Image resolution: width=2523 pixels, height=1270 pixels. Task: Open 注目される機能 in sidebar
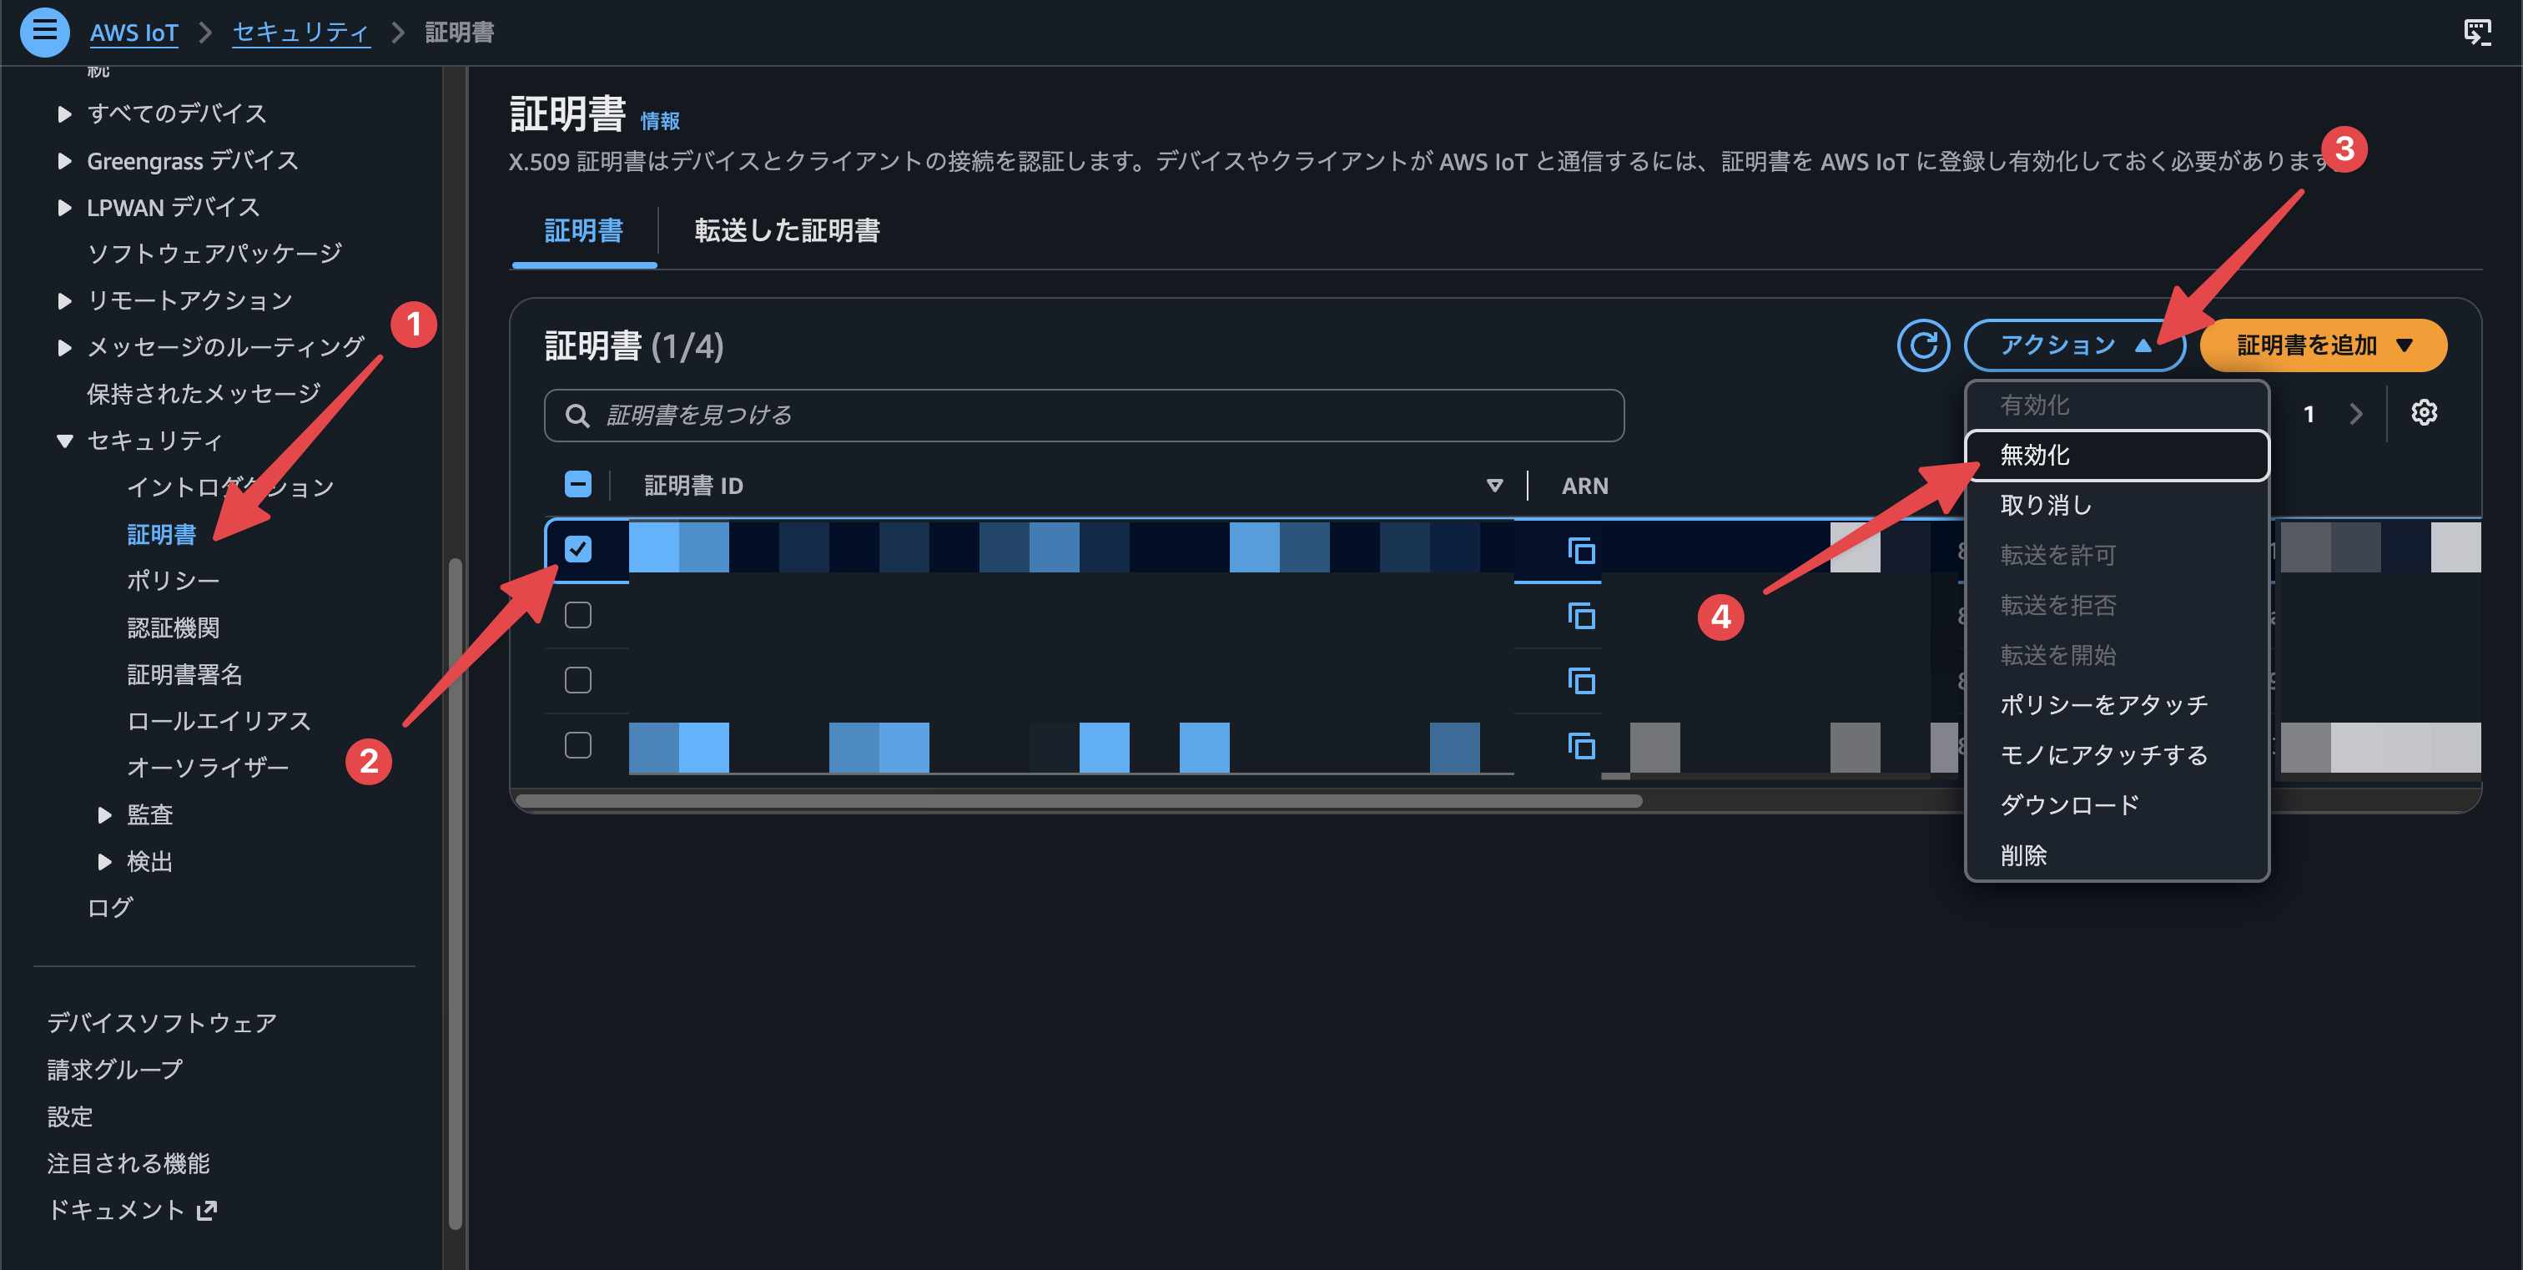[128, 1163]
